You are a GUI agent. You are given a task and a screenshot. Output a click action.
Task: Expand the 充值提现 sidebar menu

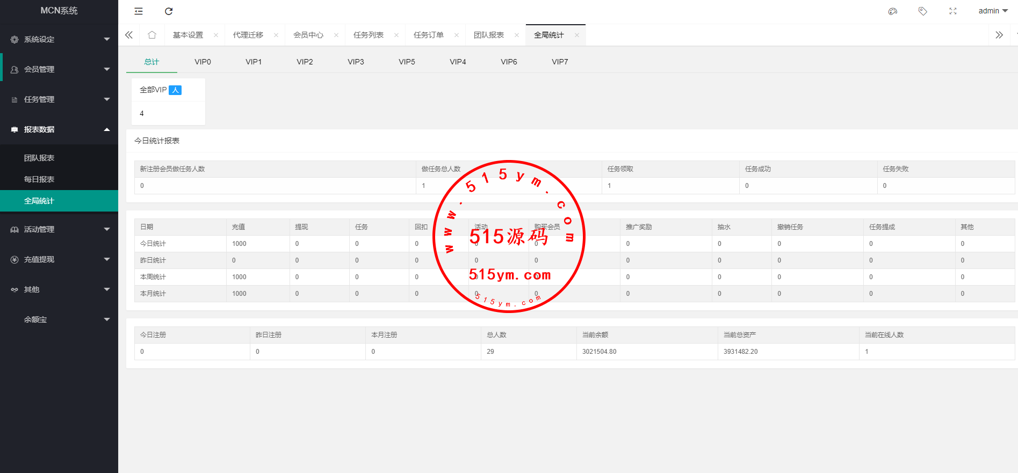[x=59, y=259]
